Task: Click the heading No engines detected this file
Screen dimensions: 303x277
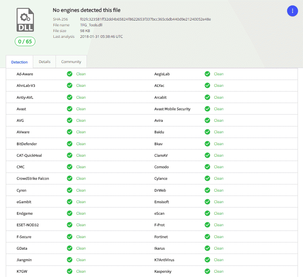Action: tap(87, 10)
